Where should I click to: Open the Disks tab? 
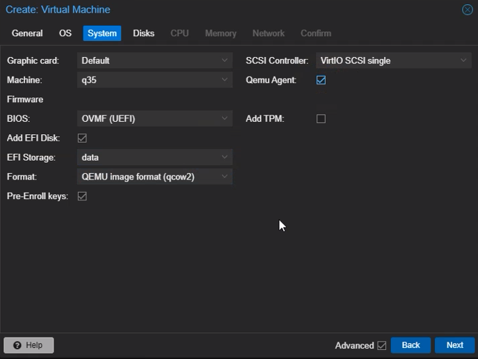[x=143, y=33]
